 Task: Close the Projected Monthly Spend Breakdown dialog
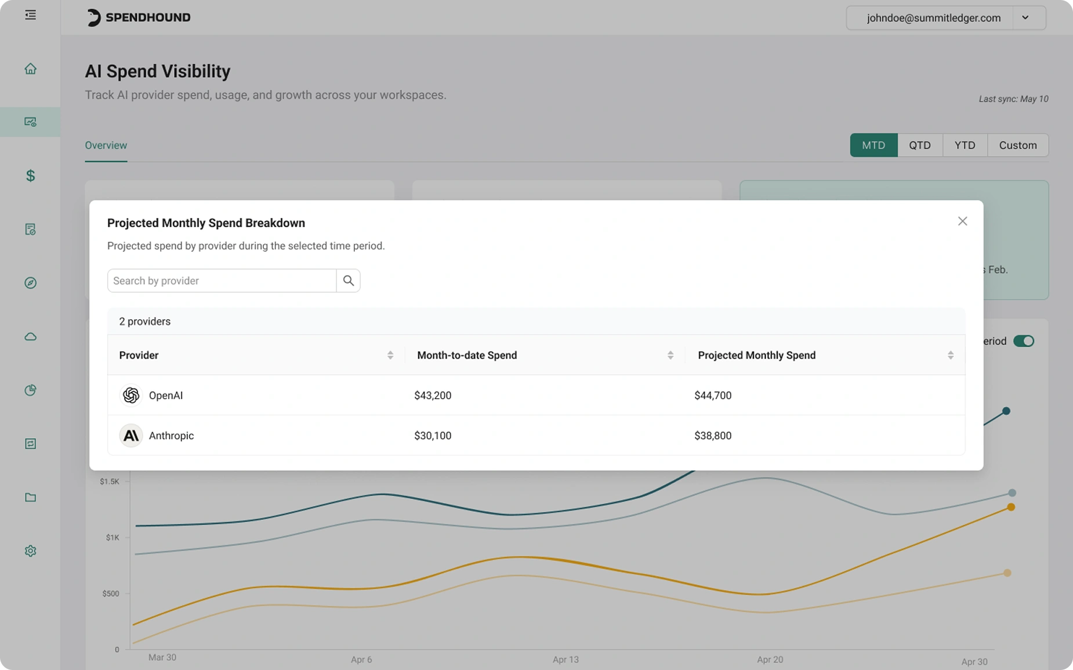tap(962, 221)
